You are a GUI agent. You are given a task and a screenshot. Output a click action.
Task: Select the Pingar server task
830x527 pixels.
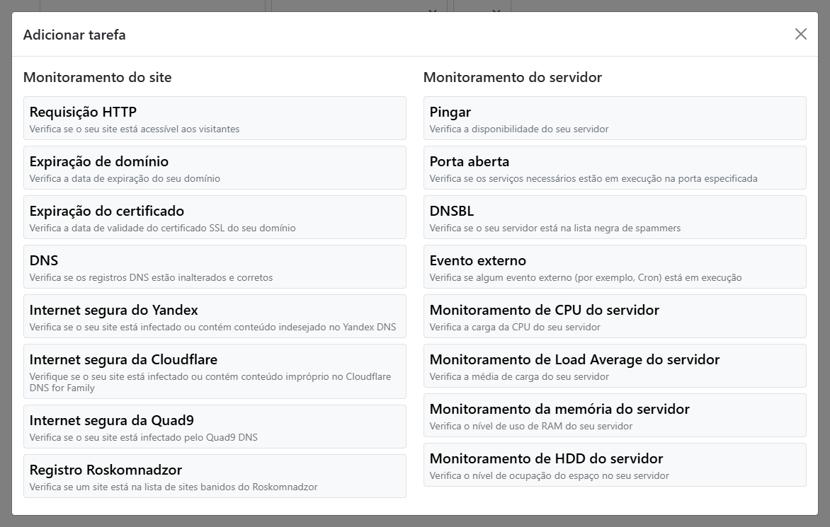point(615,118)
